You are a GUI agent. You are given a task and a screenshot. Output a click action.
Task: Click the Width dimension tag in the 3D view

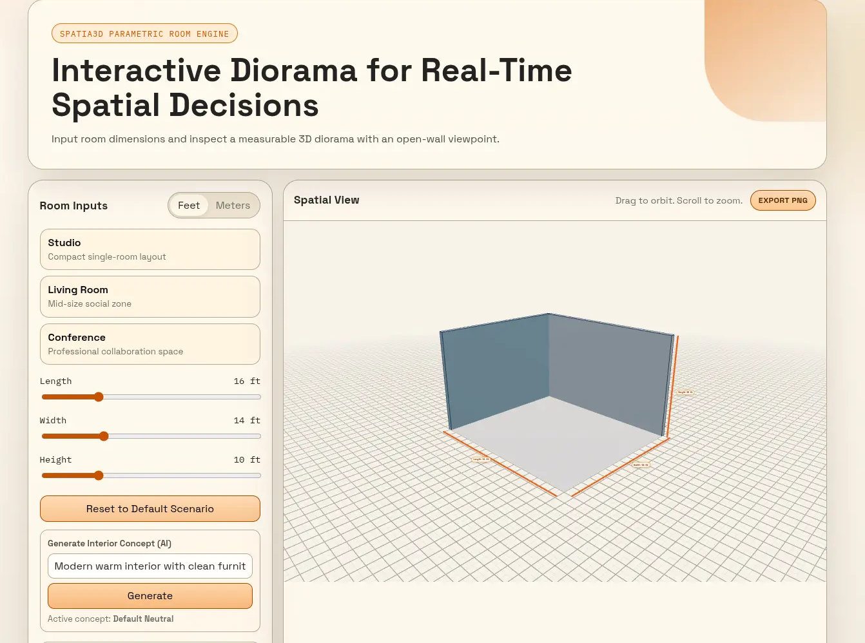pyautogui.click(x=641, y=465)
